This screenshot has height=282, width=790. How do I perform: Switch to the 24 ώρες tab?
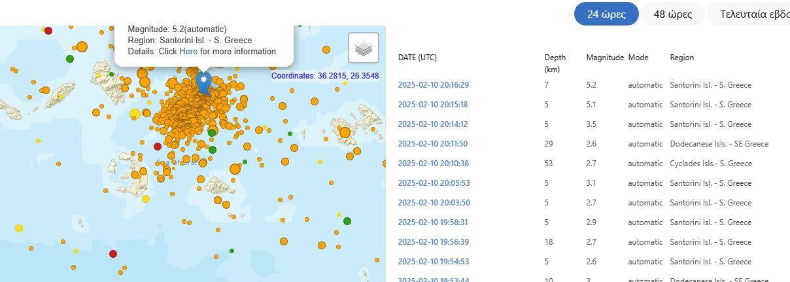click(x=606, y=14)
